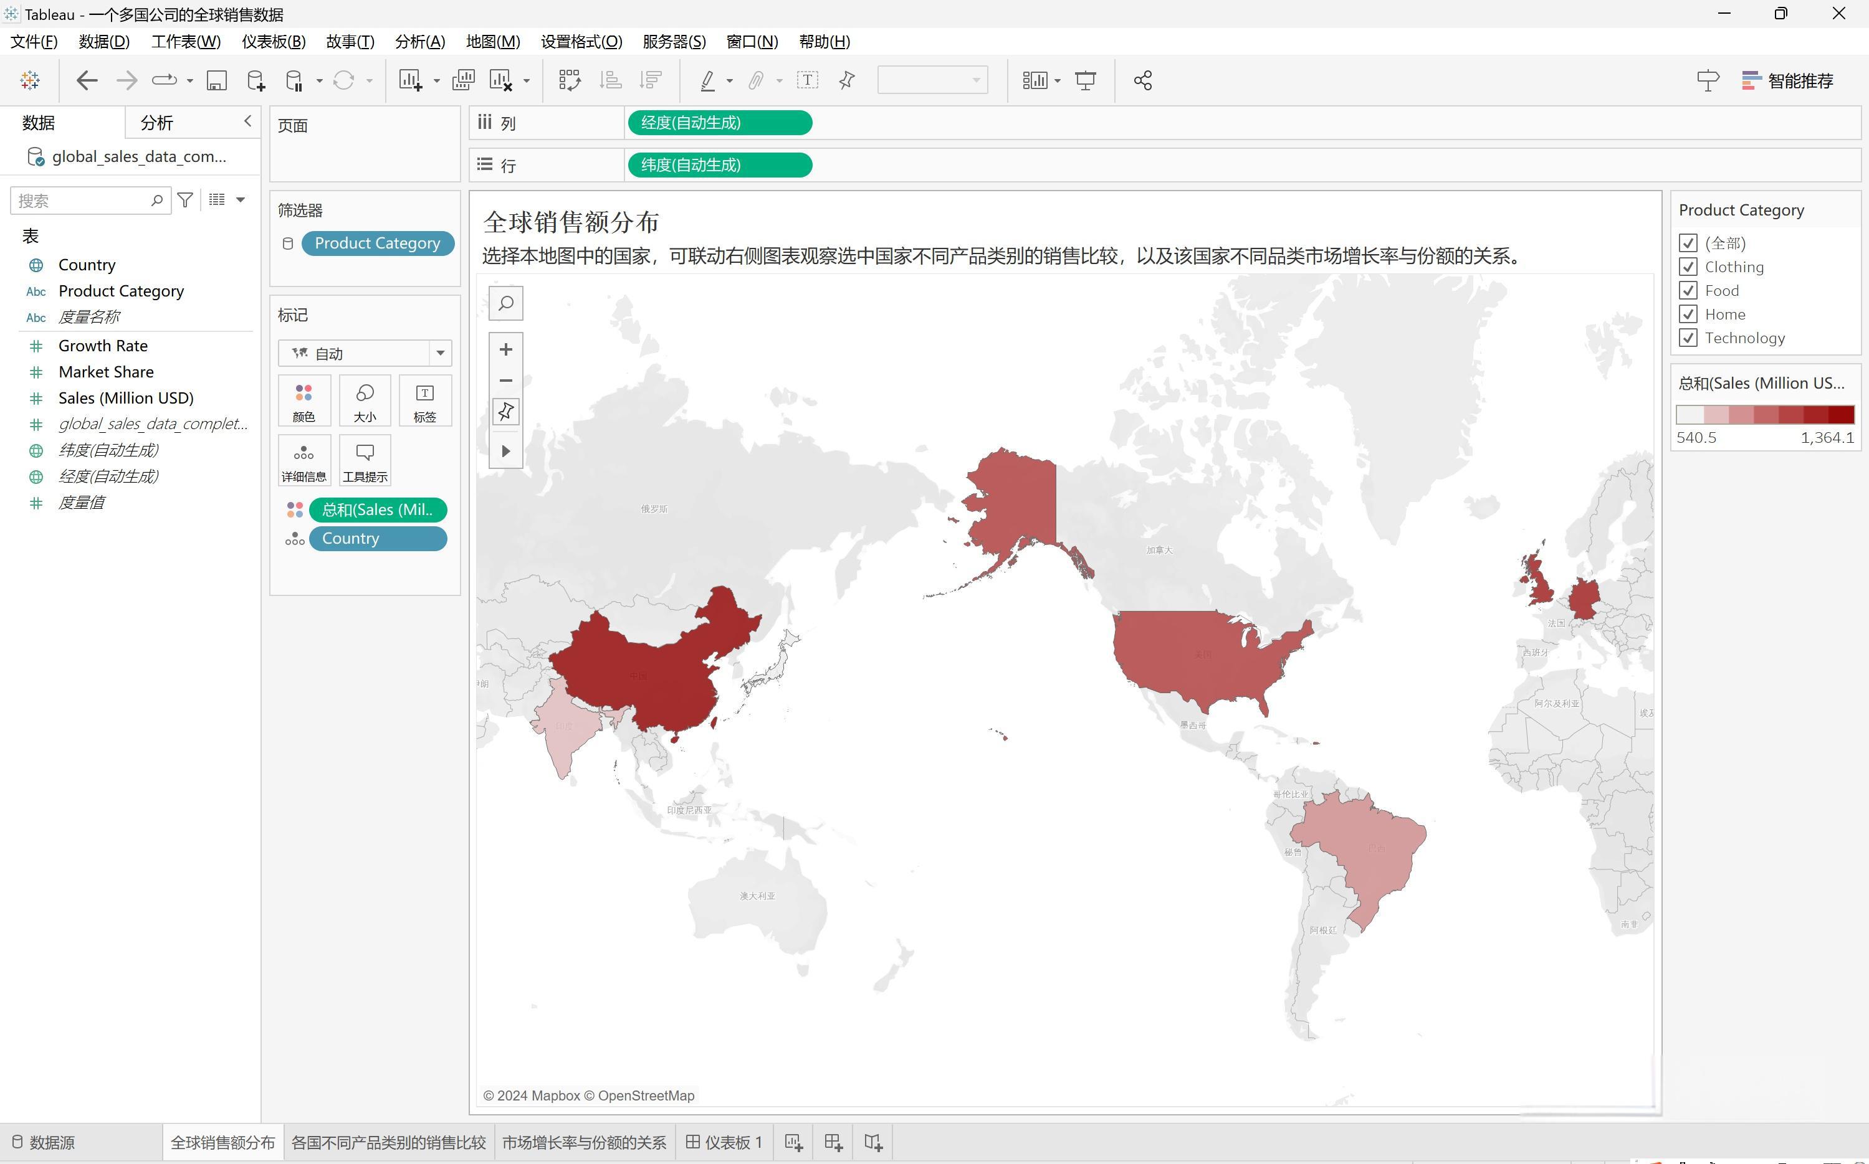Switch to the 各国不同产品类别的销售比较 sheet tab

pos(388,1142)
